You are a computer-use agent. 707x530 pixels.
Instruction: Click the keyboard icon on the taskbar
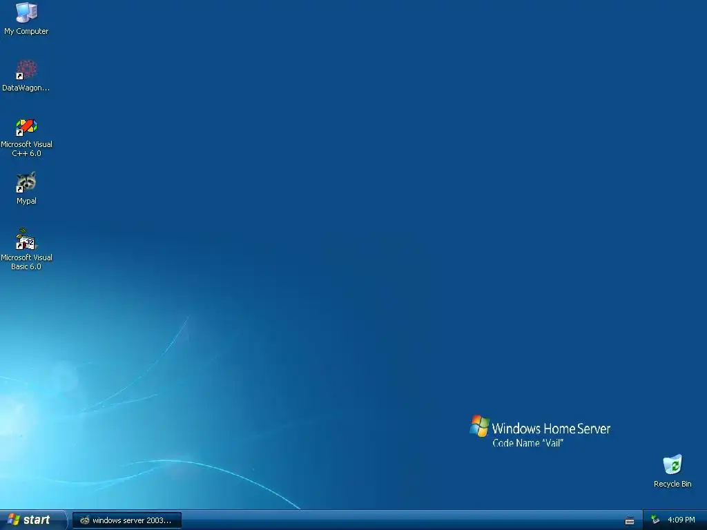pos(630,520)
